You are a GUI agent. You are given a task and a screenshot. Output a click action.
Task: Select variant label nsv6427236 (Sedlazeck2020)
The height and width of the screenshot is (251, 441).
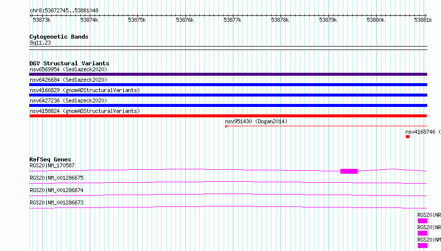(68, 100)
